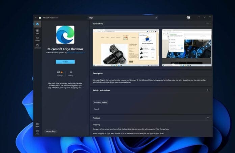Click the 0 ratings count
235x153 pixels.
coord(71,72)
